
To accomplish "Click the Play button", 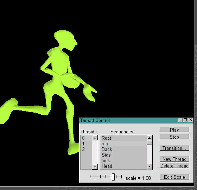I will (x=174, y=129).
